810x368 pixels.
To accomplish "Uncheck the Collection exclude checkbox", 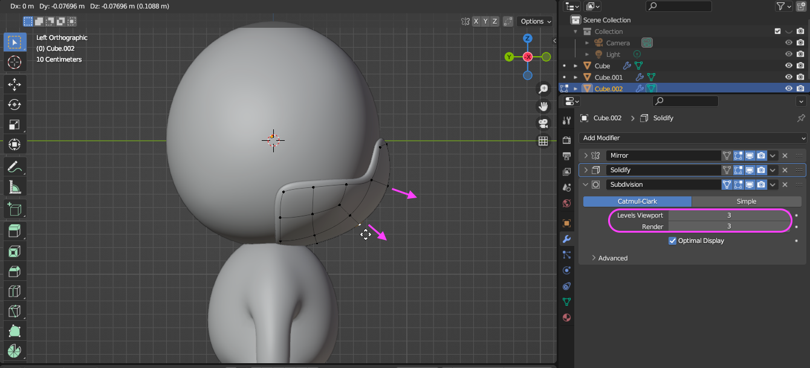I will 778,31.
